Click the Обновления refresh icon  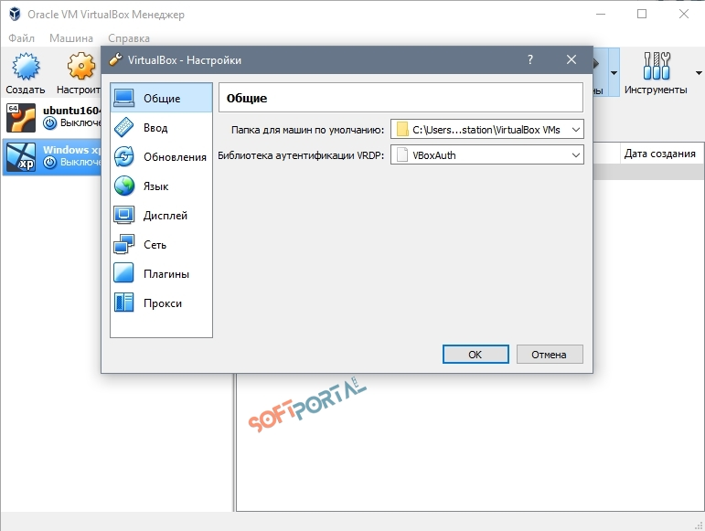pos(123,156)
